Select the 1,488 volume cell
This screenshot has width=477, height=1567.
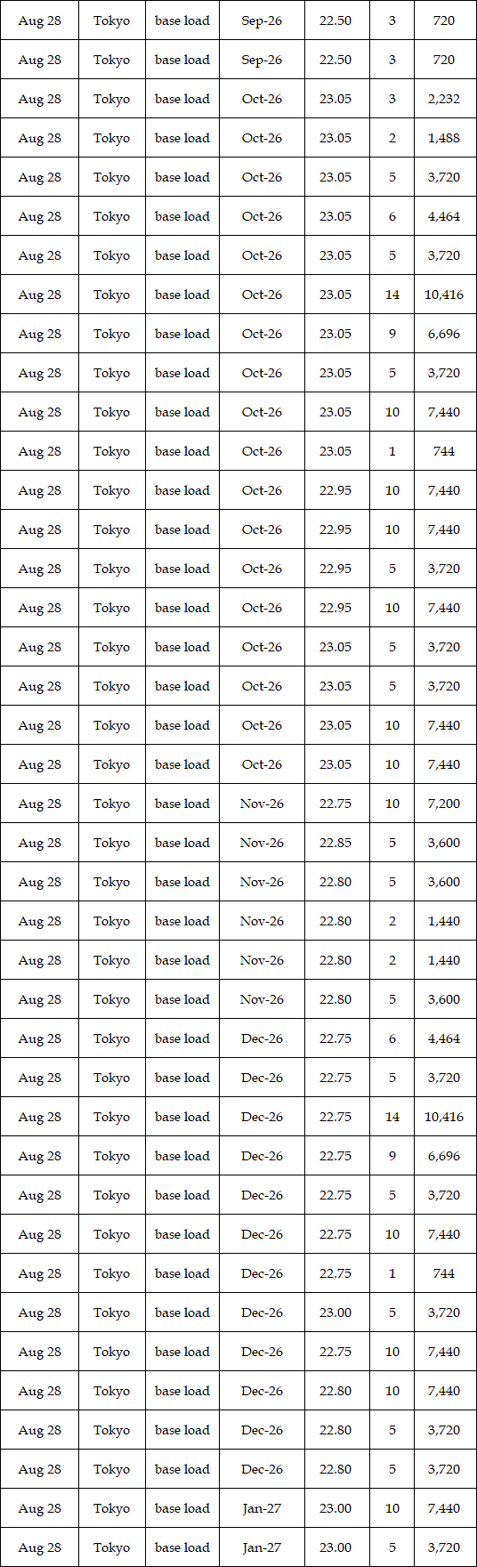pyautogui.click(x=444, y=138)
